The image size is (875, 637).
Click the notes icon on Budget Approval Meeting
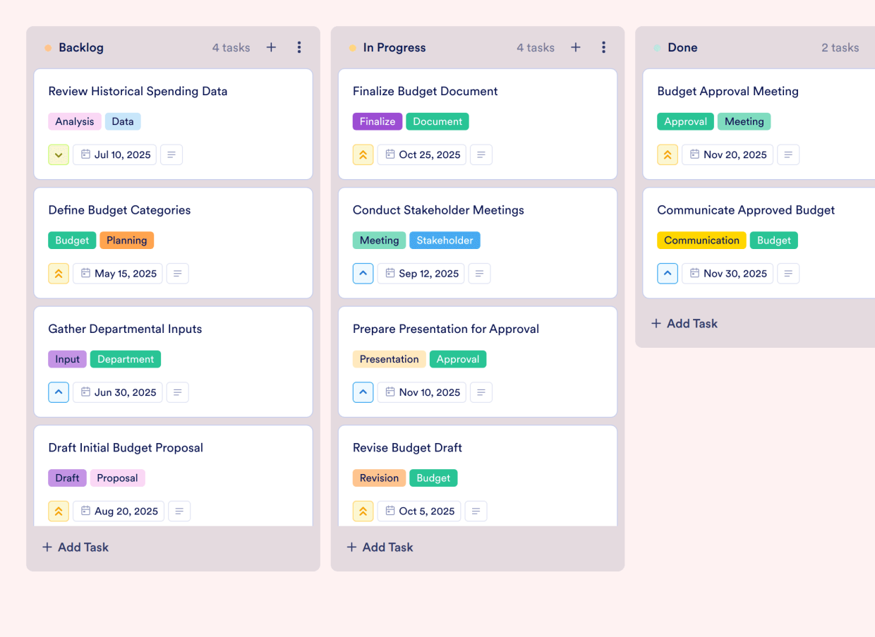point(788,154)
